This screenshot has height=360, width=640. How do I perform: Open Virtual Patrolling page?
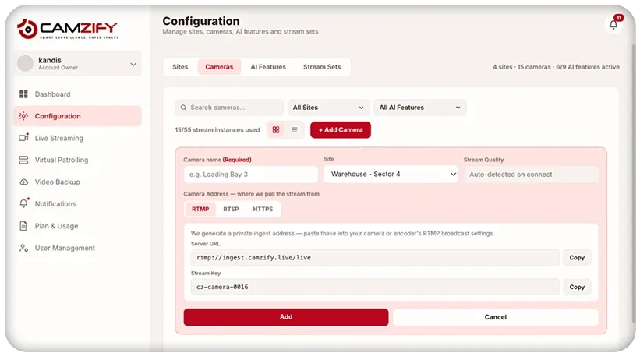(77, 160)
